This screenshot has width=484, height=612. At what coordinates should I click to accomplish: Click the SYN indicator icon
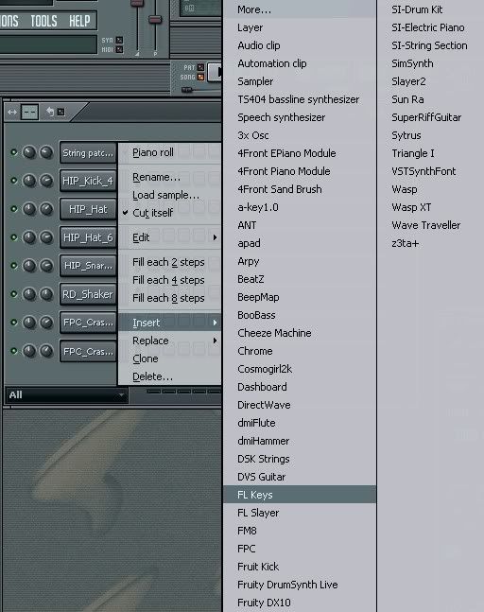pos(119,40)
